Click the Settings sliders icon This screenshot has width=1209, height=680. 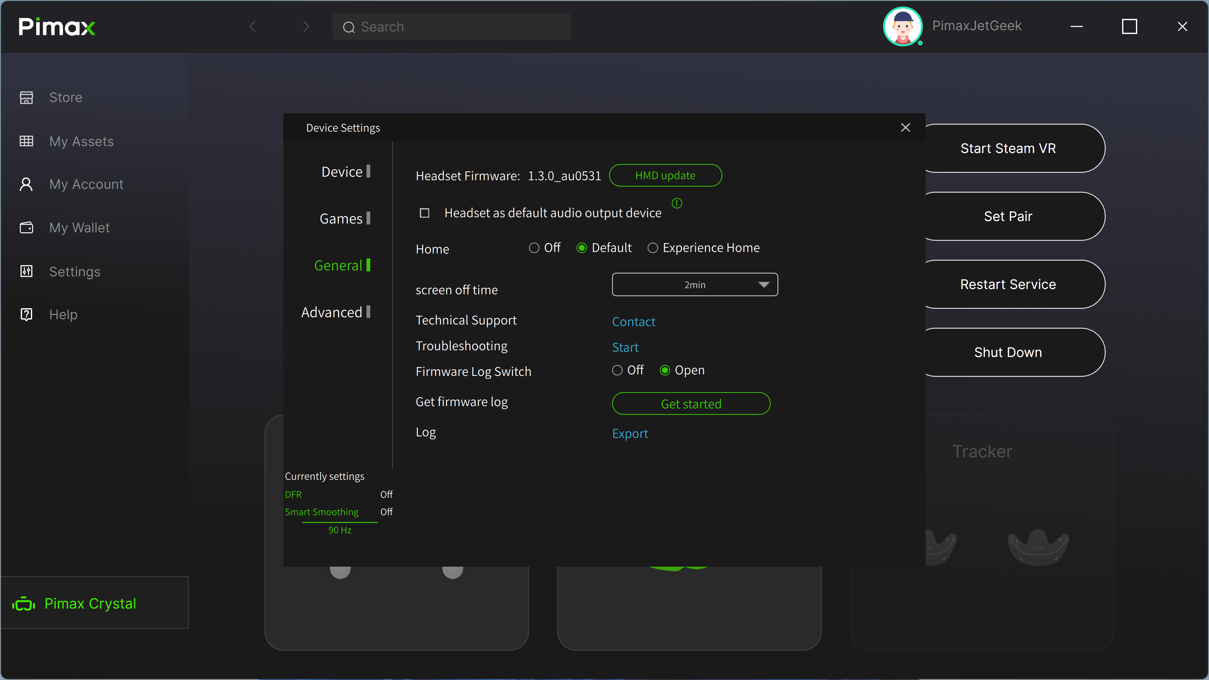point(26,271)
